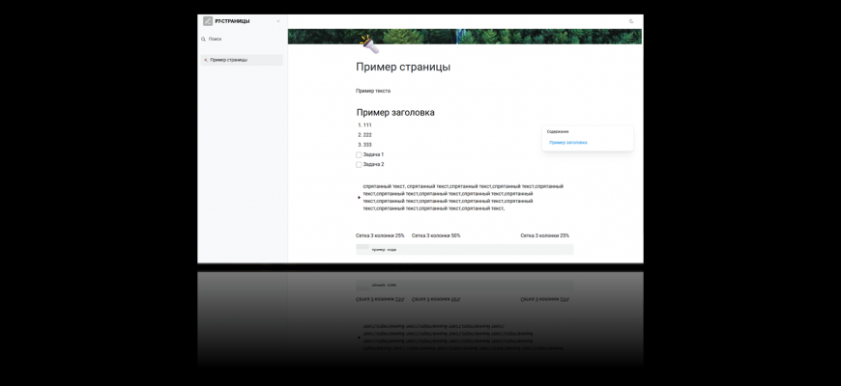Jump to 'Пример заголовка' via contents link

click(568, 143)
